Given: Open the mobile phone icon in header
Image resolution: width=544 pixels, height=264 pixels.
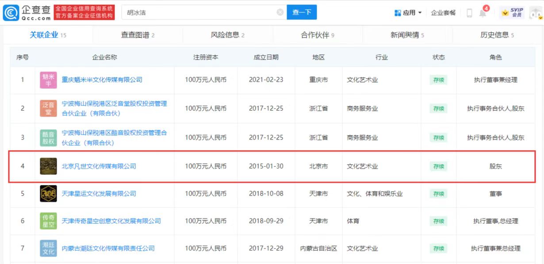Looking at the screenshot, I should point(469,13).
